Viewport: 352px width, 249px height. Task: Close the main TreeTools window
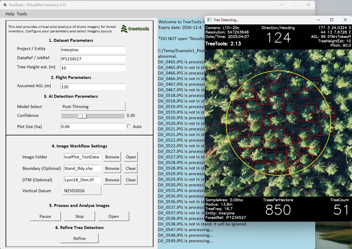pyautogui.click(x=308, y=5)
